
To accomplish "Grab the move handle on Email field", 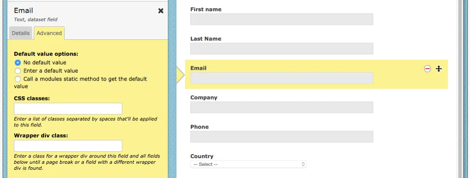I will tap(439, 69).
